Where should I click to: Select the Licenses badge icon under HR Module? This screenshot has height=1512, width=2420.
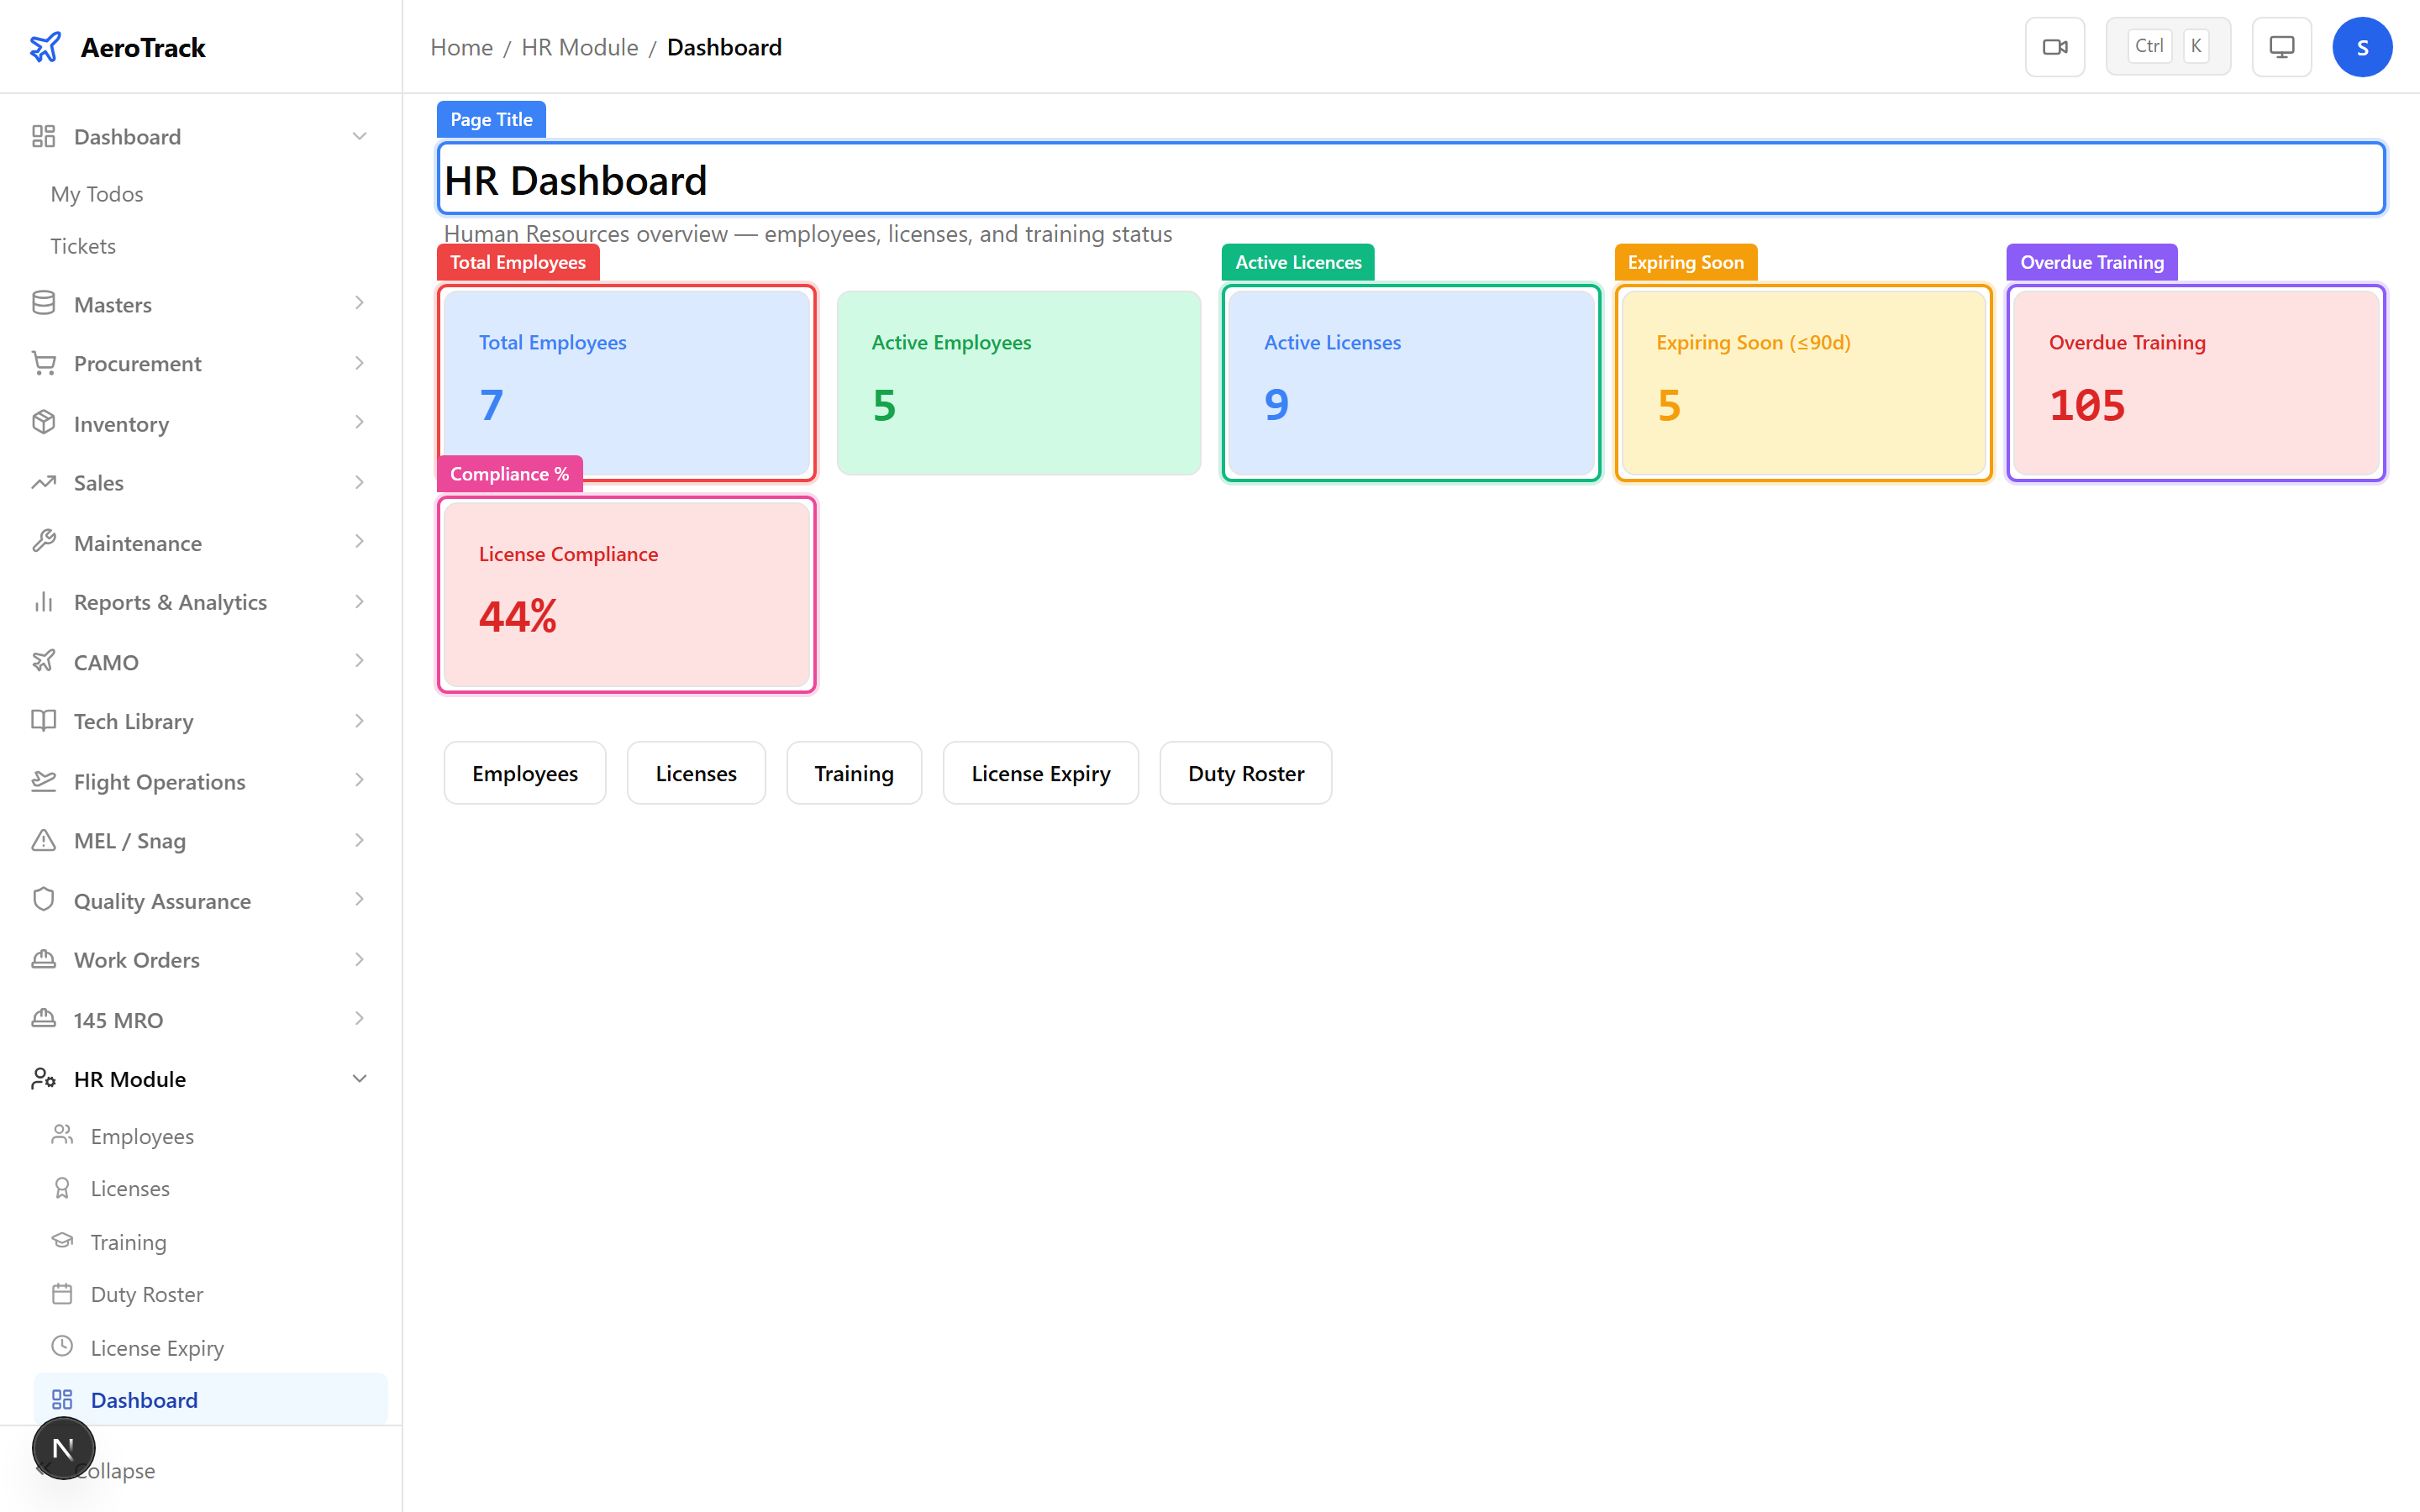(x=63, y=1188)
